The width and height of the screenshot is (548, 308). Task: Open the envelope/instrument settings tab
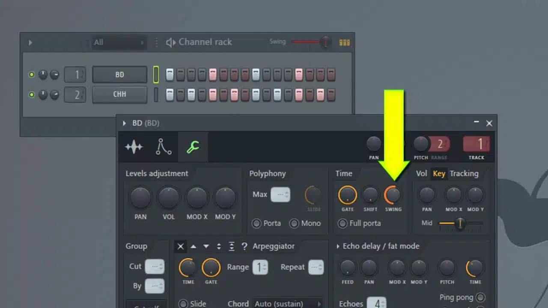[163, 147]
